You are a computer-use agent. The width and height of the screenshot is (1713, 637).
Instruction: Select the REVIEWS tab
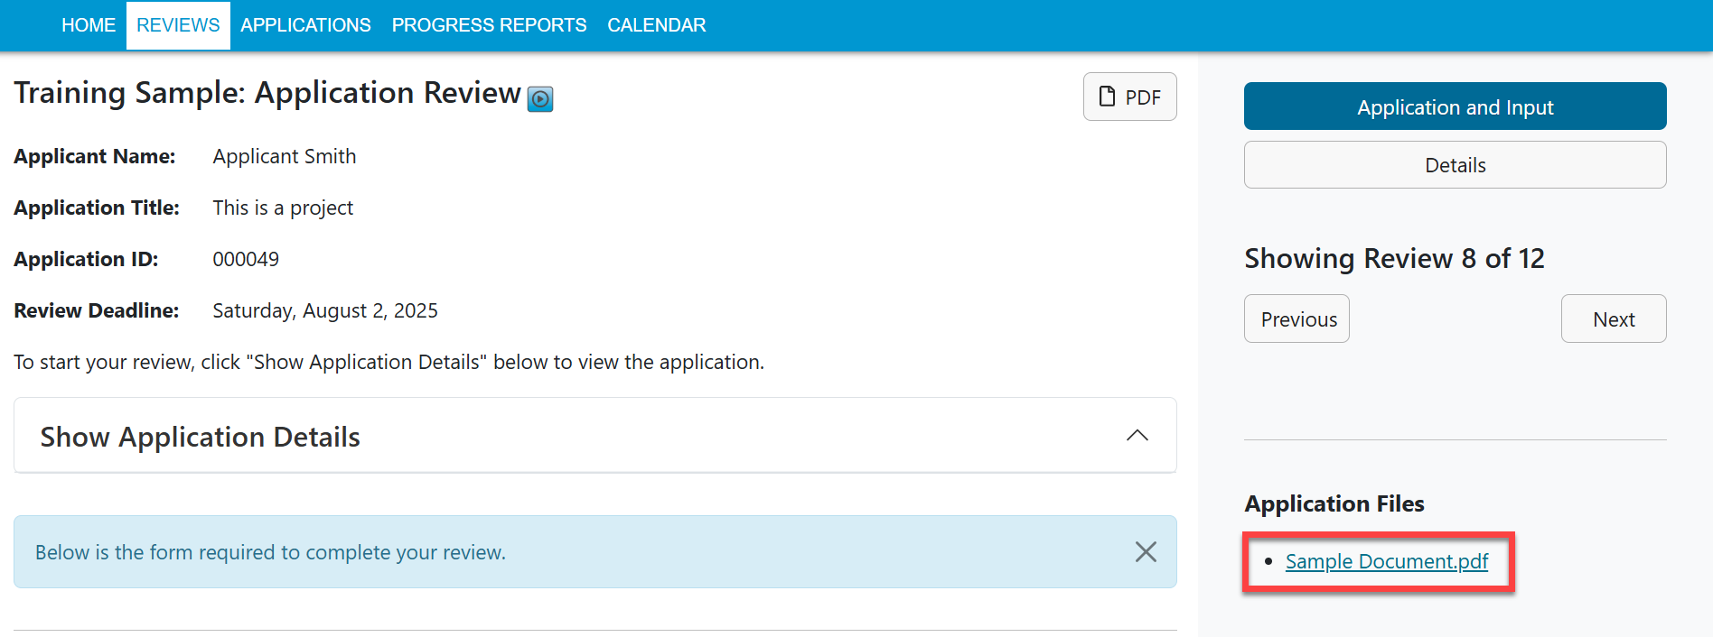(x=178, y=25)
